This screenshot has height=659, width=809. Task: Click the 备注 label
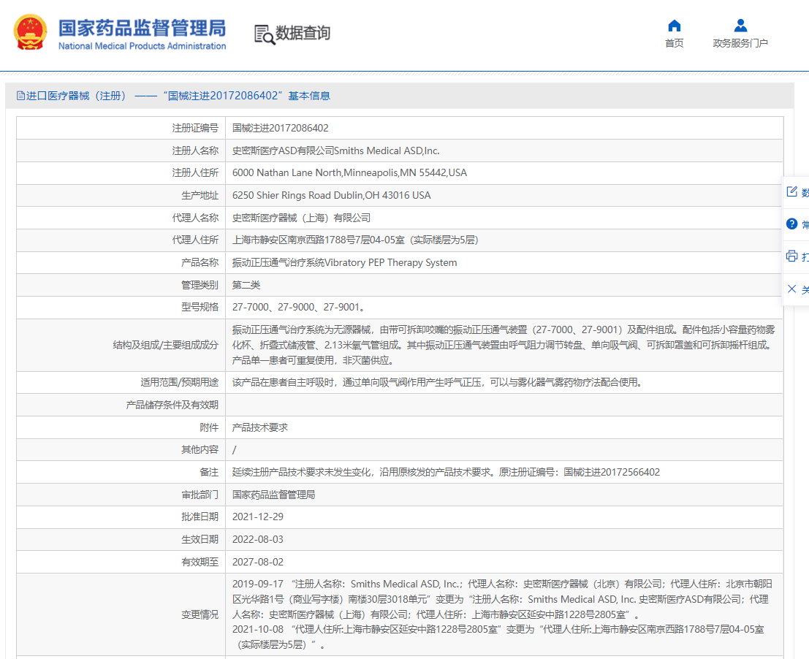coord(209,473)
